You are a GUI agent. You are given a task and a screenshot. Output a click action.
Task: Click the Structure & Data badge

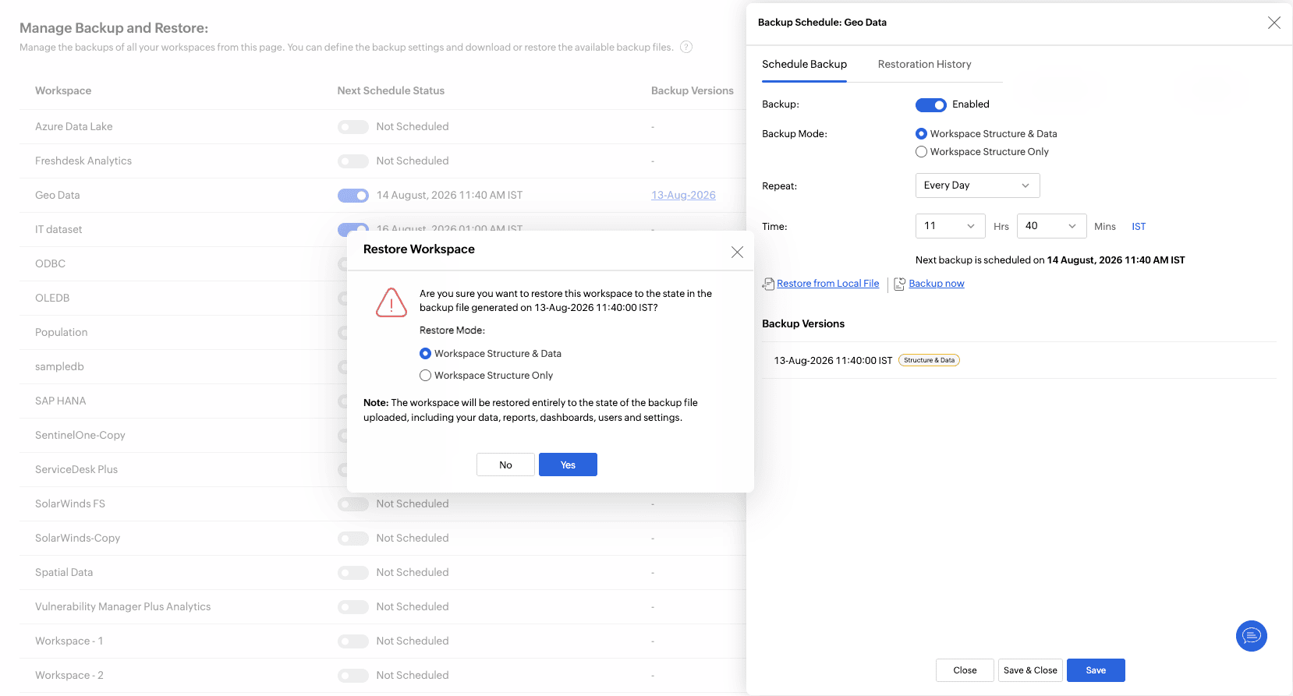coord(929,360)
